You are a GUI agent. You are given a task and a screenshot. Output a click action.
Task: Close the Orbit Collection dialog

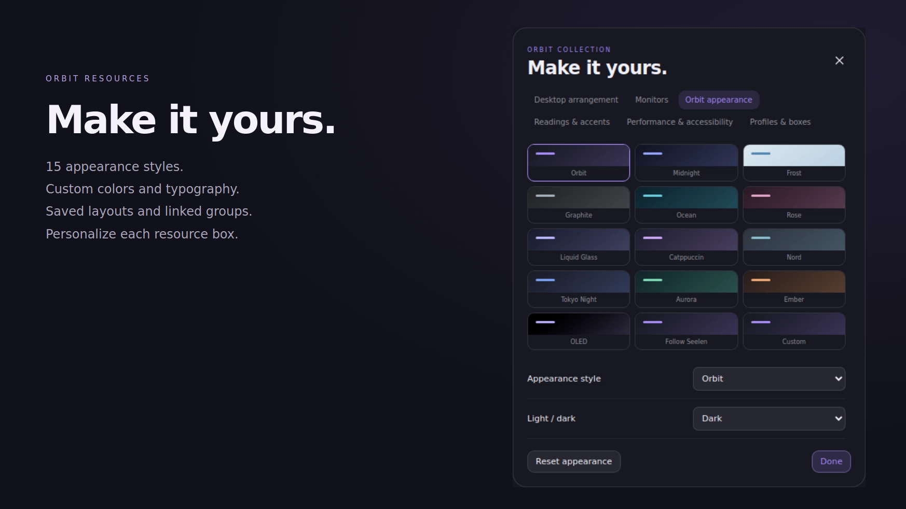point(839,61)
